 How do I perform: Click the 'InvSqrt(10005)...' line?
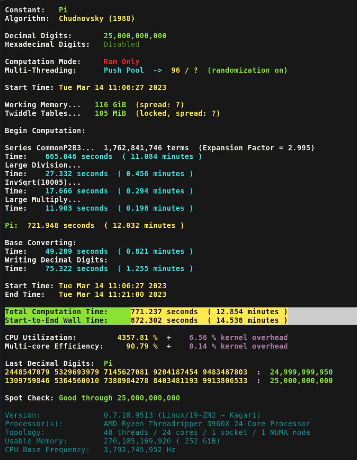[43, 182]
